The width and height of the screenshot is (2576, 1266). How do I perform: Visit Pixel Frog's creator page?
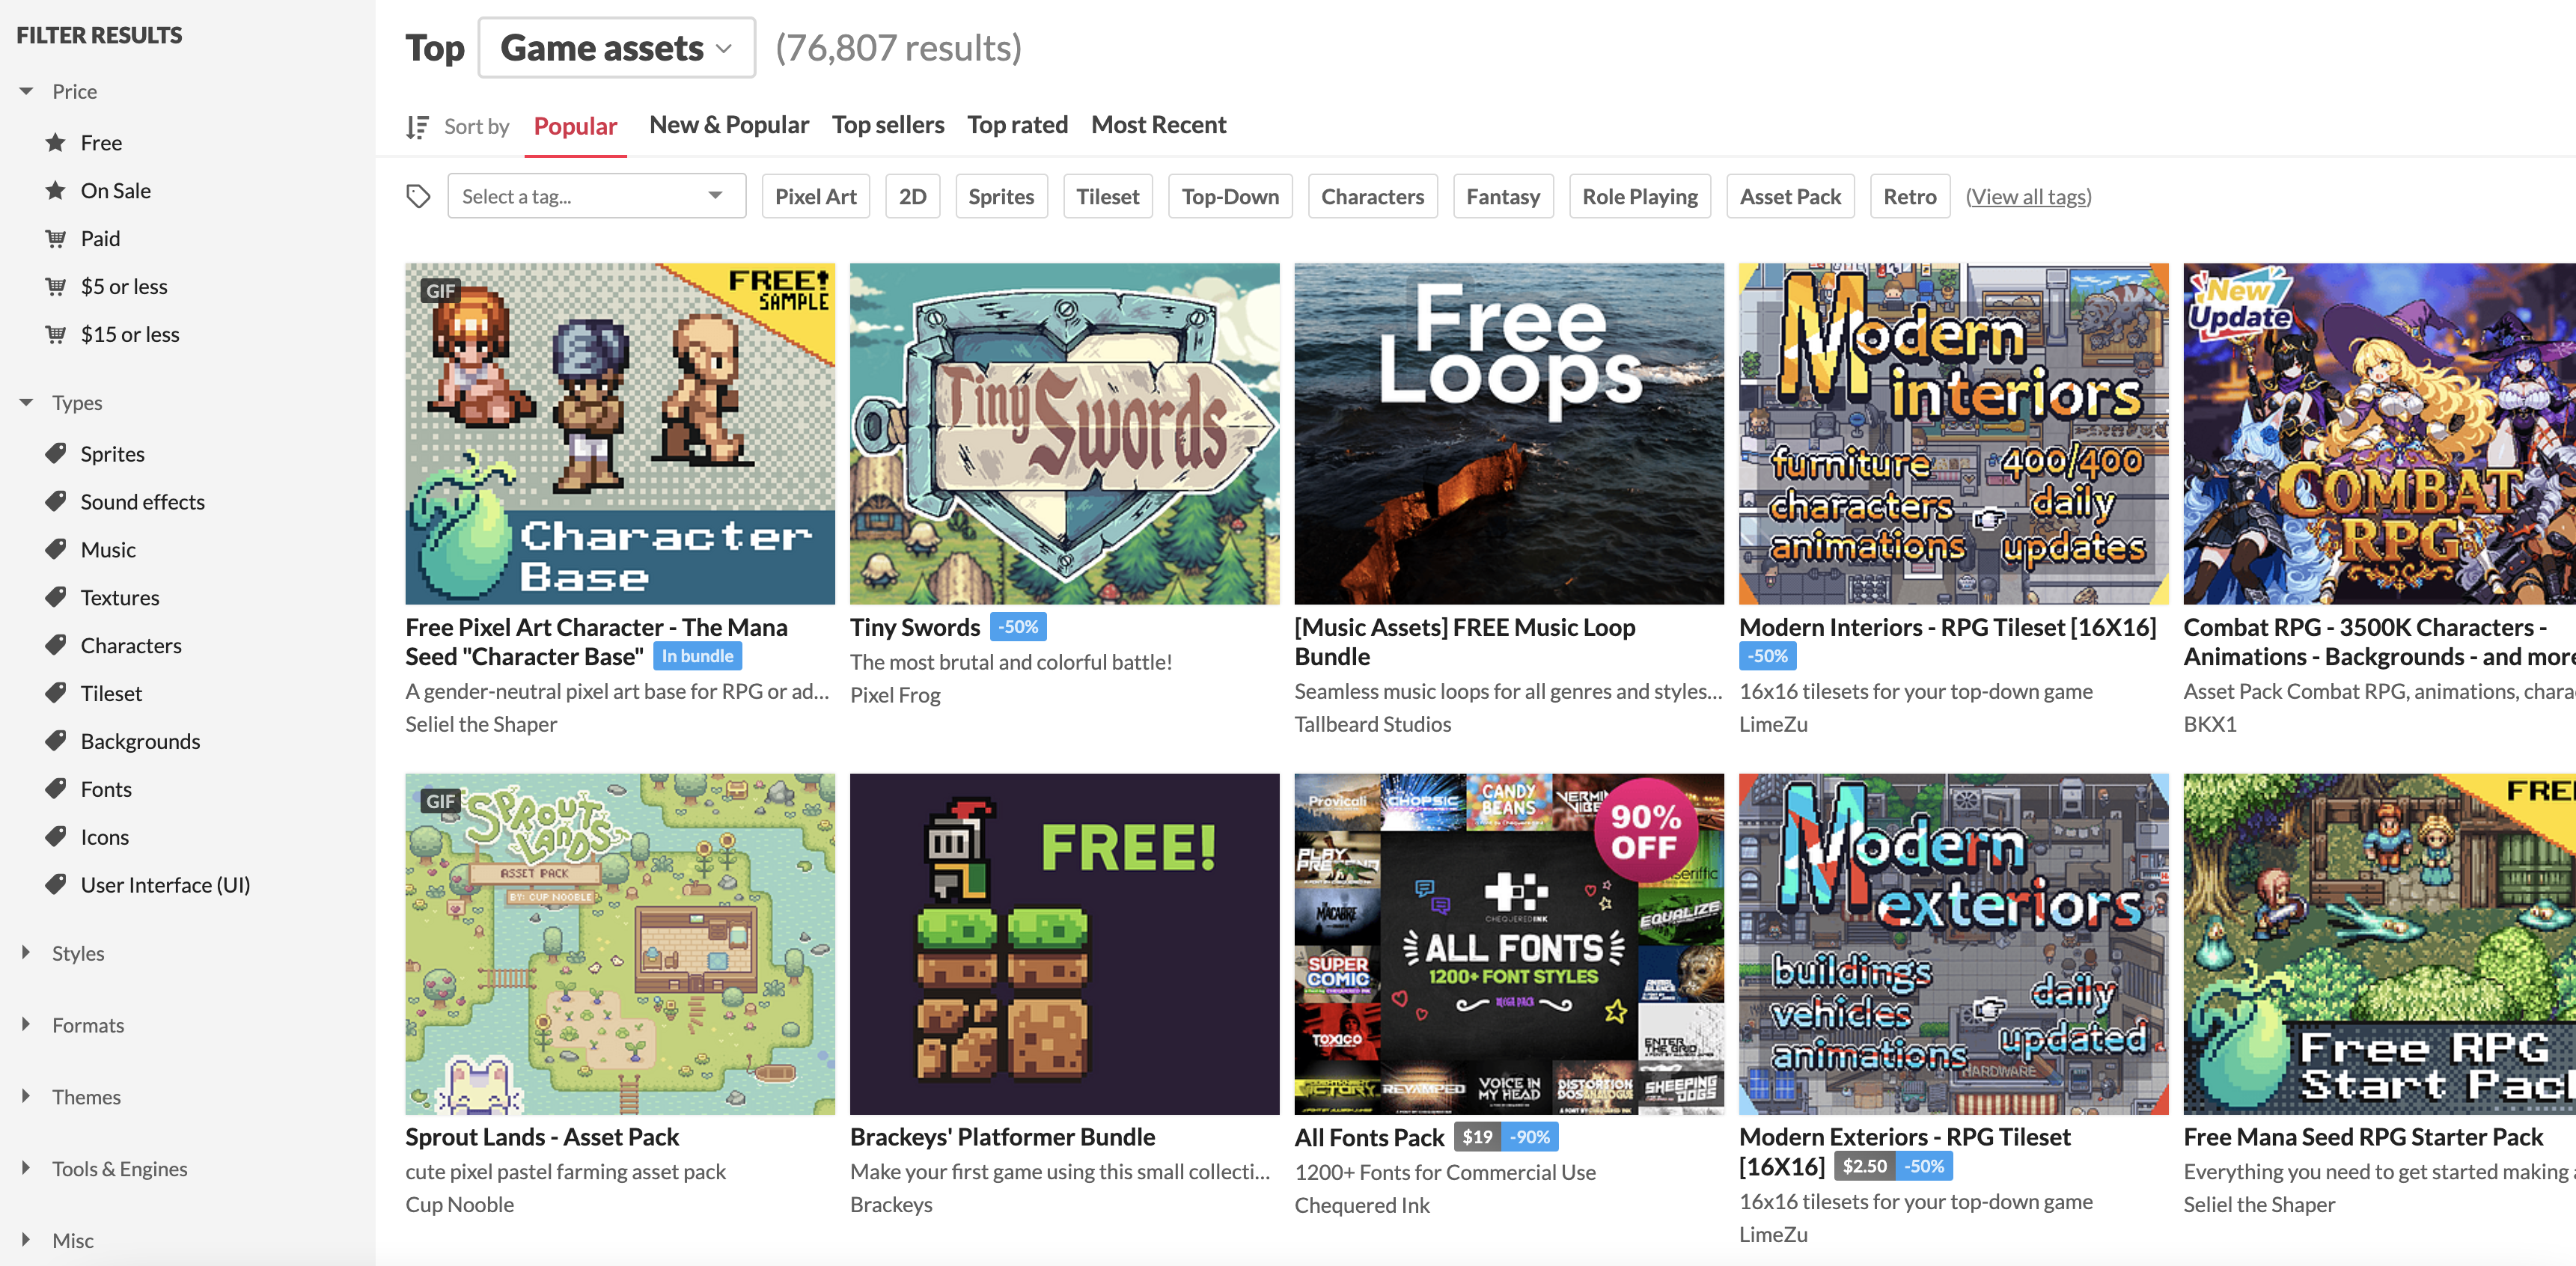click(x=895, y=695)
